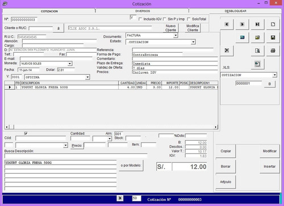Click the Precio button
The width and height of the screenshot is (284, 206).
[x=77, y=146]
